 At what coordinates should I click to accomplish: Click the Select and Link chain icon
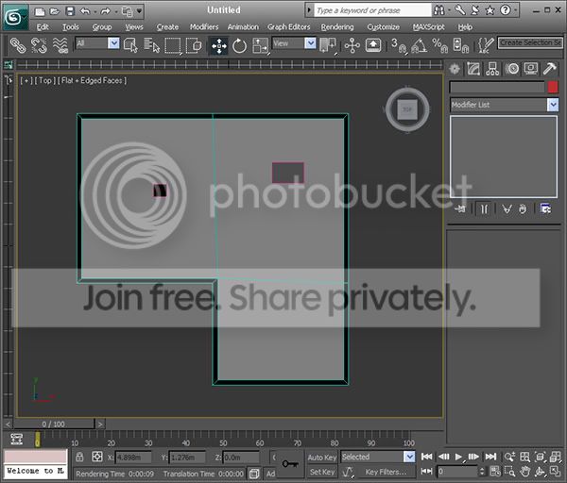(17, 46)
